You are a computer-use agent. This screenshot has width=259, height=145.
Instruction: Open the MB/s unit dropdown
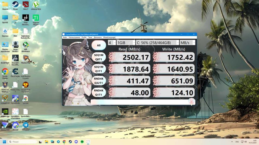[187, 43]
